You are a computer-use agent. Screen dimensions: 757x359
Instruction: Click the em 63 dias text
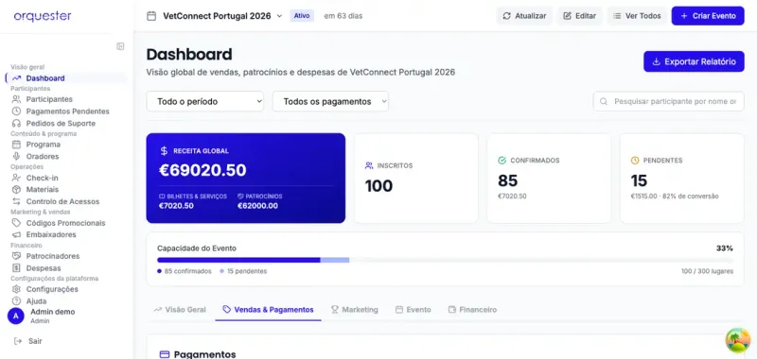[343, 16]
